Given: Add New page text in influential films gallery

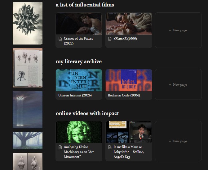Looking at the screenshot, I should click(180, 30).
